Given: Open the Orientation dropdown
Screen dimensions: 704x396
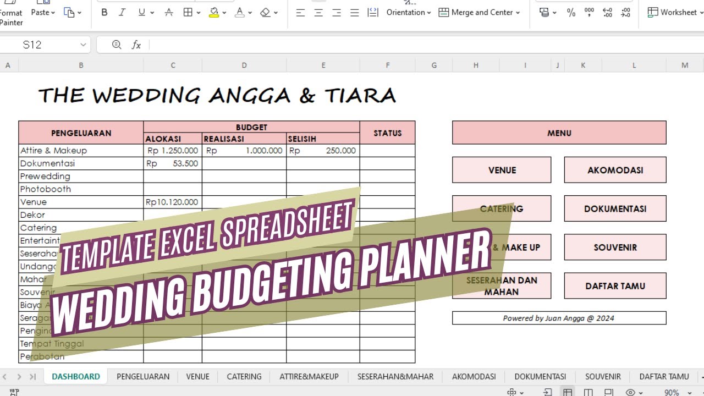Looking at the screenshot, I should pos(409,12).
